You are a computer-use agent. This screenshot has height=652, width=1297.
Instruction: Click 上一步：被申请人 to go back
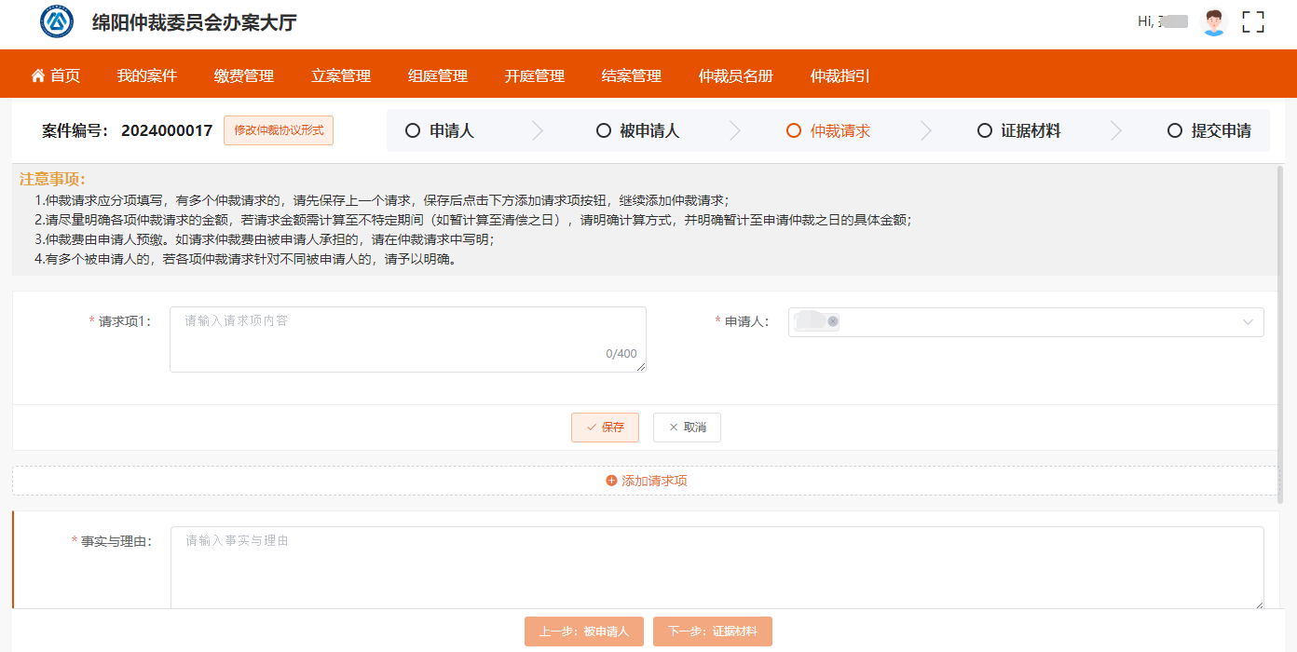pyautogui.click(x=583, y=631)
